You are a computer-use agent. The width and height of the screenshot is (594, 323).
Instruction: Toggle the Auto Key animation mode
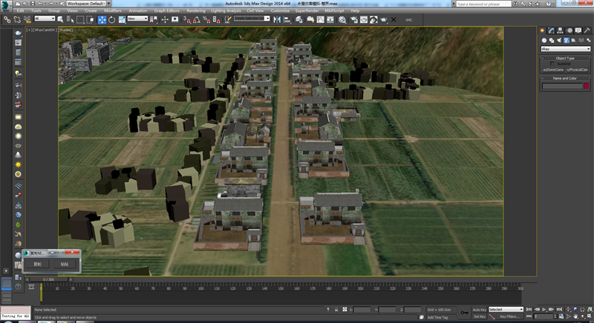(x=479, y=309)
